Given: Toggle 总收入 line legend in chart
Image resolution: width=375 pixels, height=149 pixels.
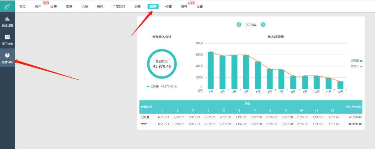Looking at the screenshot, I should [x=356, y=66].
